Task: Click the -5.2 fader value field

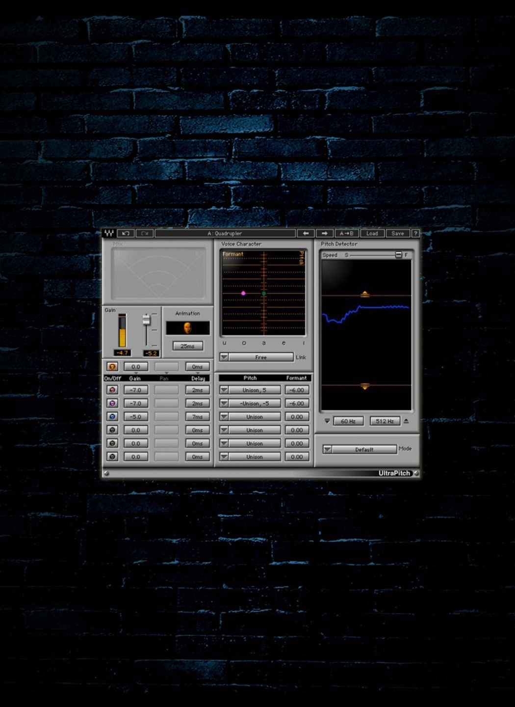Action: pyautogui.click(x=151, y=353)
